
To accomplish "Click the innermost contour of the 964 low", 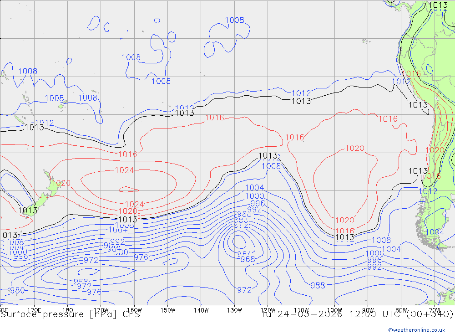I will pyautogui.click(x=239, y=241).
